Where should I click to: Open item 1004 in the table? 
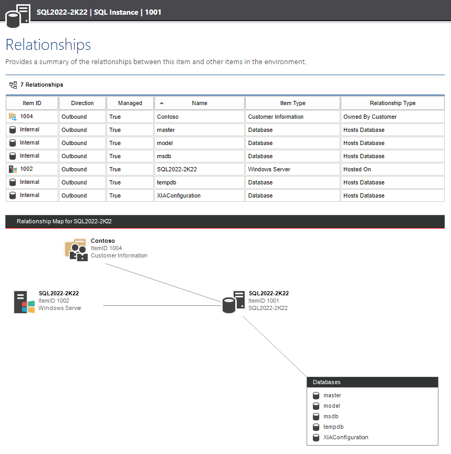[26, 117]
